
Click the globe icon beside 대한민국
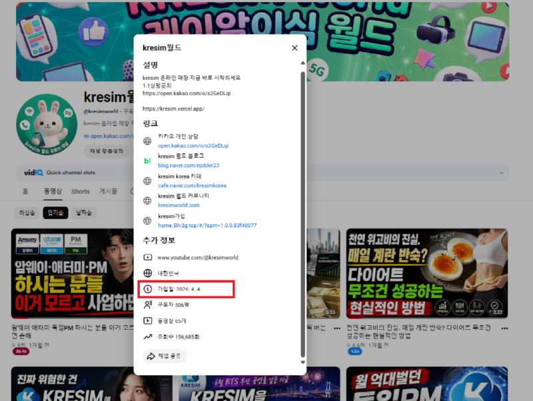(x=147, y=273)
